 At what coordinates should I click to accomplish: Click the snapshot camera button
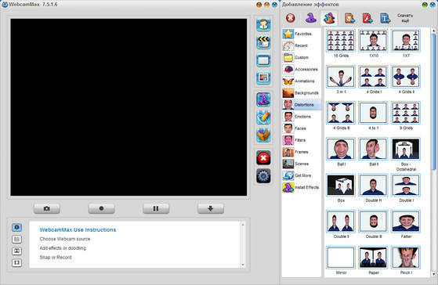click(47, 208)
